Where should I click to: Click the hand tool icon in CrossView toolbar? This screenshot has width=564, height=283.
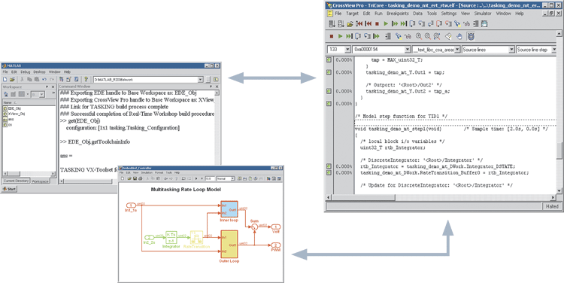tap(459, 36)
